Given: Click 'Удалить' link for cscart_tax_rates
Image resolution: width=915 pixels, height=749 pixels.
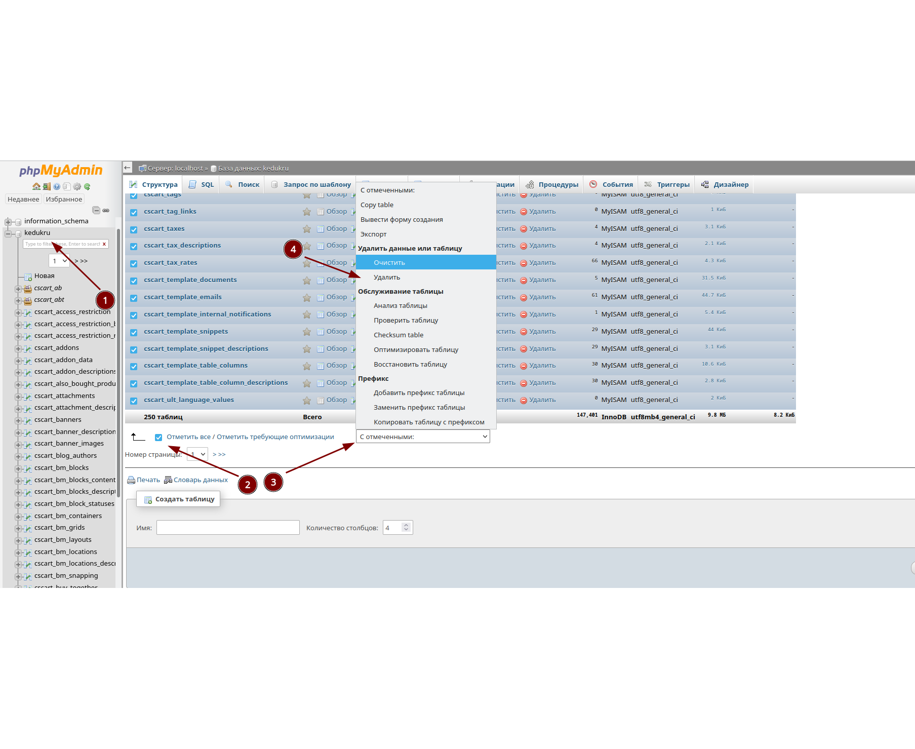Looking at the screenshot, I should (x=542, y=263).
